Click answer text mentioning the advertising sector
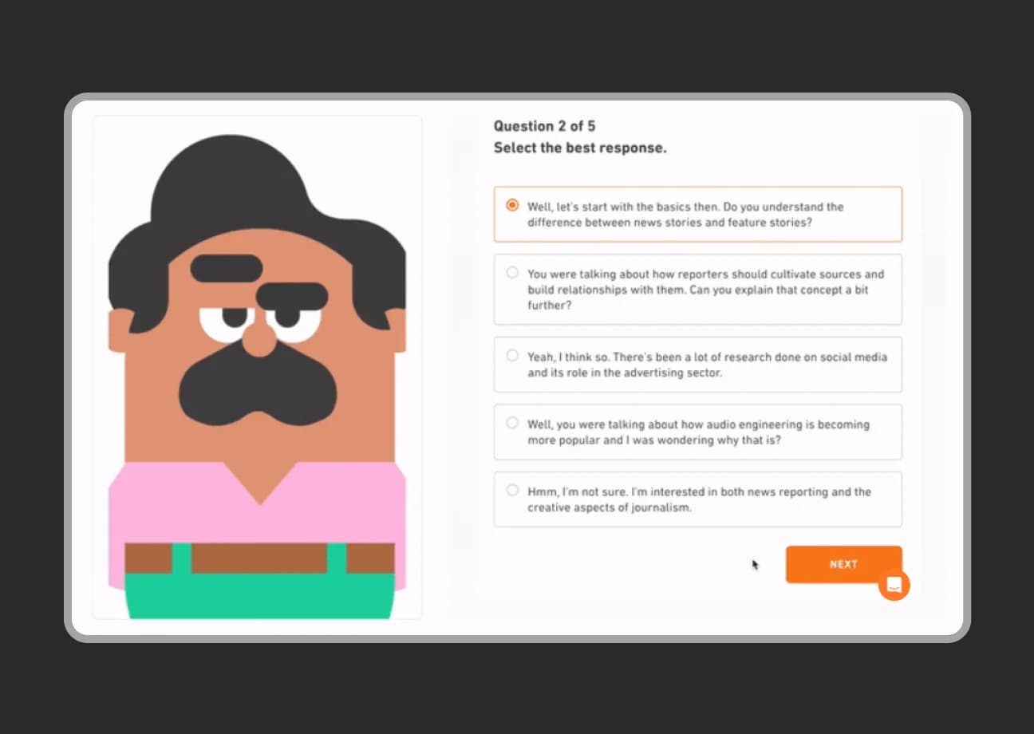The image size is (1034, 734). point(706,365)
